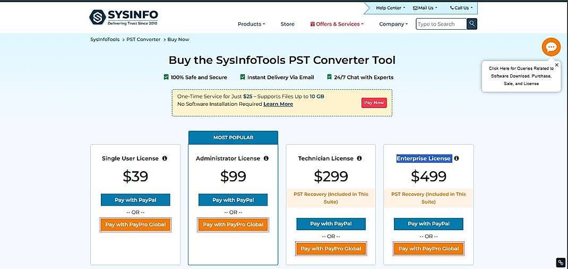
Task: Open SysInfoTools breadcrumb link
Action: 105,39
